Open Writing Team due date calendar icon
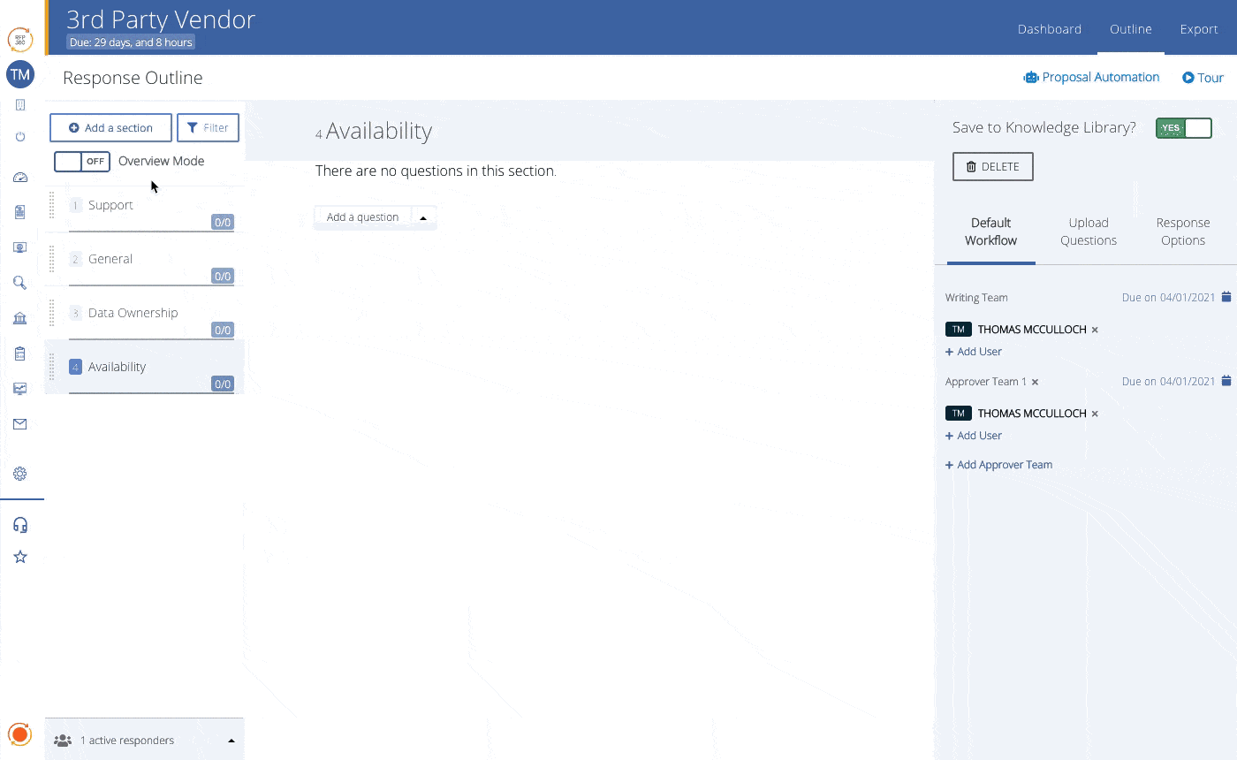 coord(1226,297)
